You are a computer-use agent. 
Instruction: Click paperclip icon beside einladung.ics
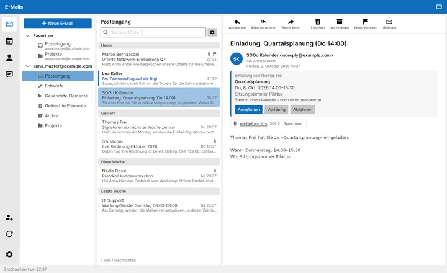point(235,123)
